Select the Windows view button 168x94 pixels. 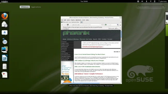pos(25,7)
